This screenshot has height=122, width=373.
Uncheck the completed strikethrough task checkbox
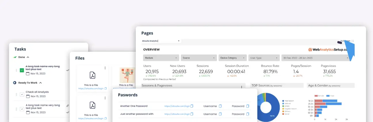[22, 70]
